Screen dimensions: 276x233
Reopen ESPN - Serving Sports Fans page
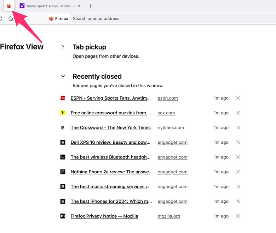pos(110,98)
